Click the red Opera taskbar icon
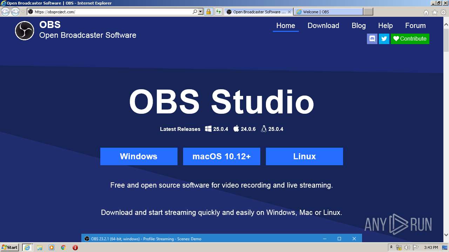Image resolution: width=449 pixels, height=252 pixels. coord(75,247)
